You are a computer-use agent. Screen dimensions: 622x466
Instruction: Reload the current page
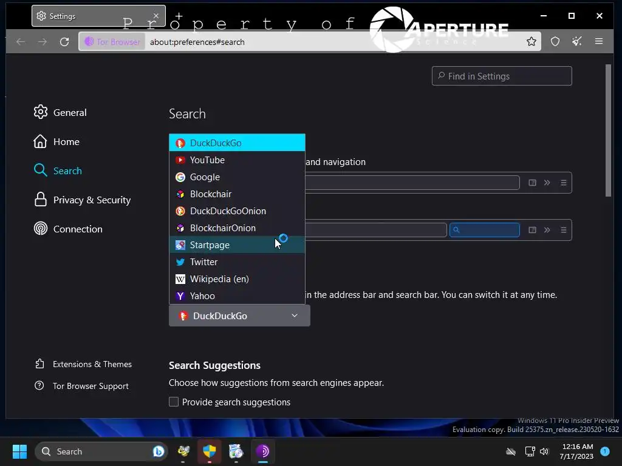64,42
